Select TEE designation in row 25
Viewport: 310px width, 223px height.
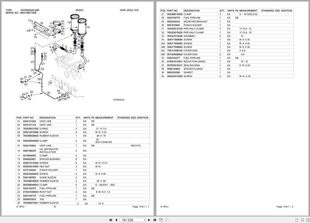click(x=42, y=199)
